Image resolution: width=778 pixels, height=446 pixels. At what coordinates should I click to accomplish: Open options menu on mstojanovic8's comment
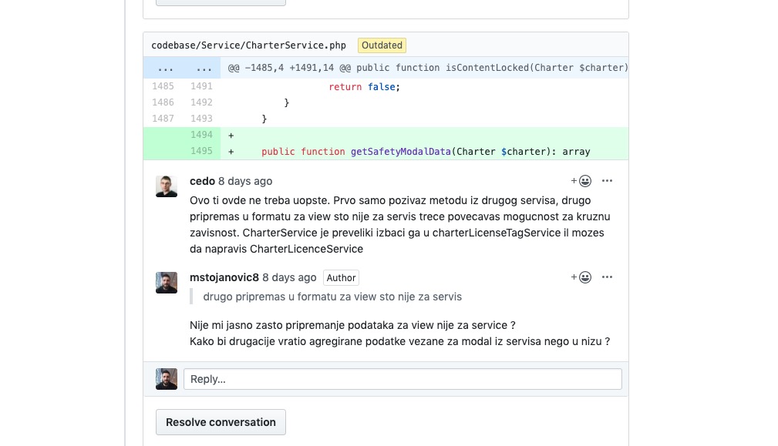tap(607, 277)
